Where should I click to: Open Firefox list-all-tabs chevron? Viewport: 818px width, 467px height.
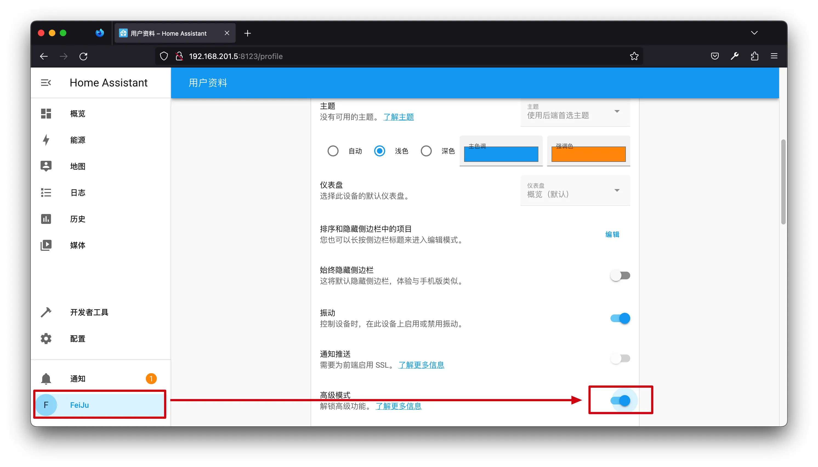point(754,33)
